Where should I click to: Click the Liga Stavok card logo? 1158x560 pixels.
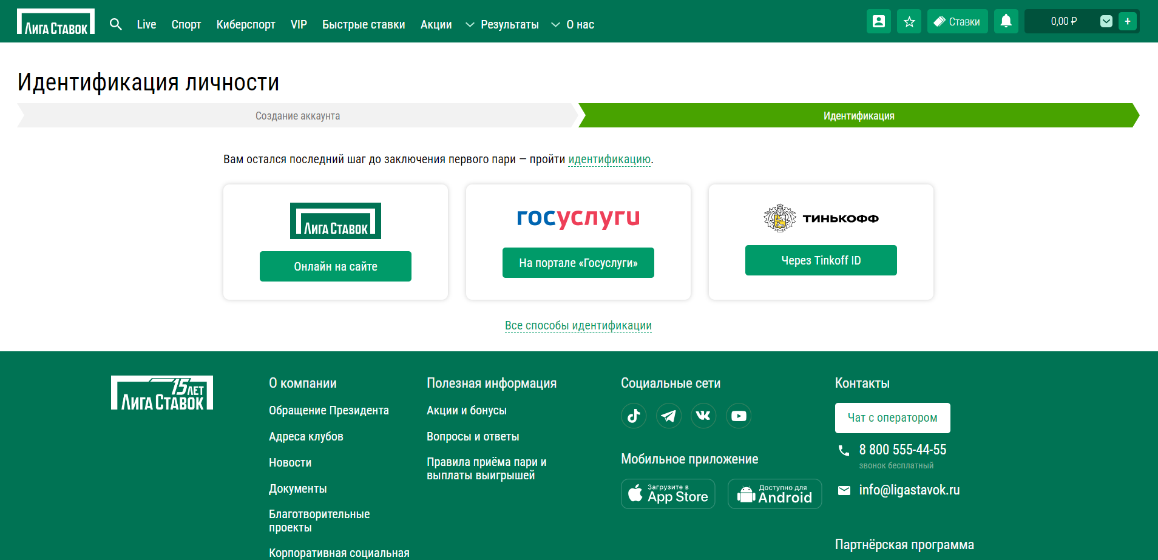click(336, 221)
